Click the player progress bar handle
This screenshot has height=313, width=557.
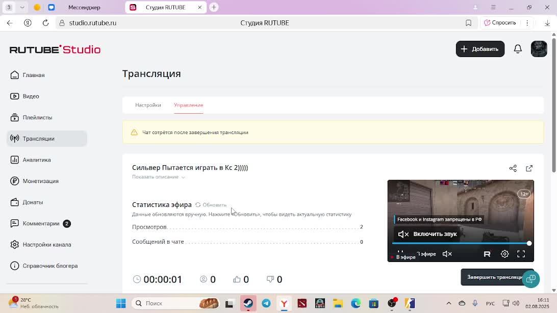click(x=529, y=243)
